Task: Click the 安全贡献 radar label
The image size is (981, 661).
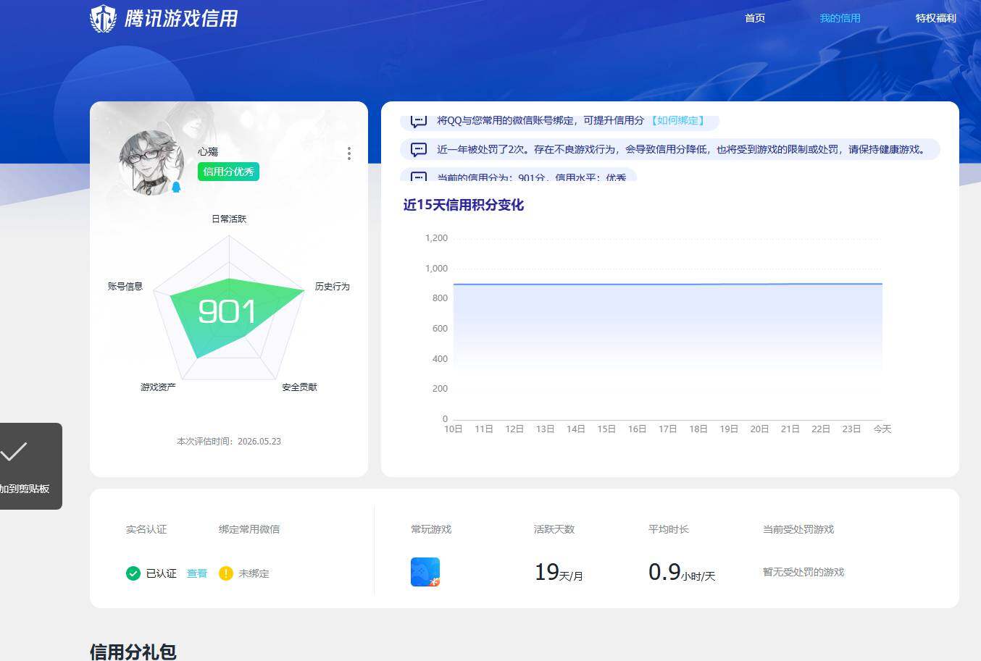Action: (x=300, y=387)
